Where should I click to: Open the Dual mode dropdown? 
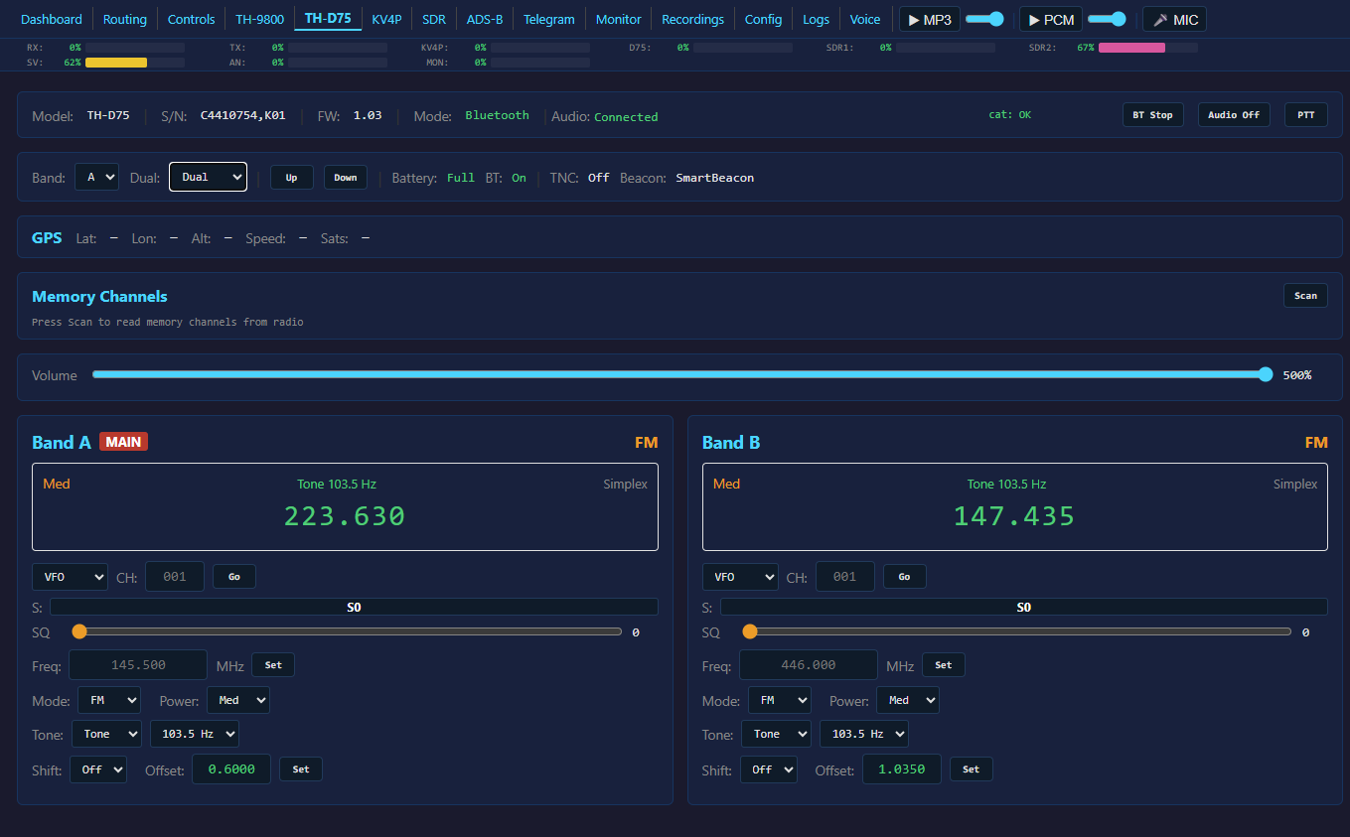208,177
